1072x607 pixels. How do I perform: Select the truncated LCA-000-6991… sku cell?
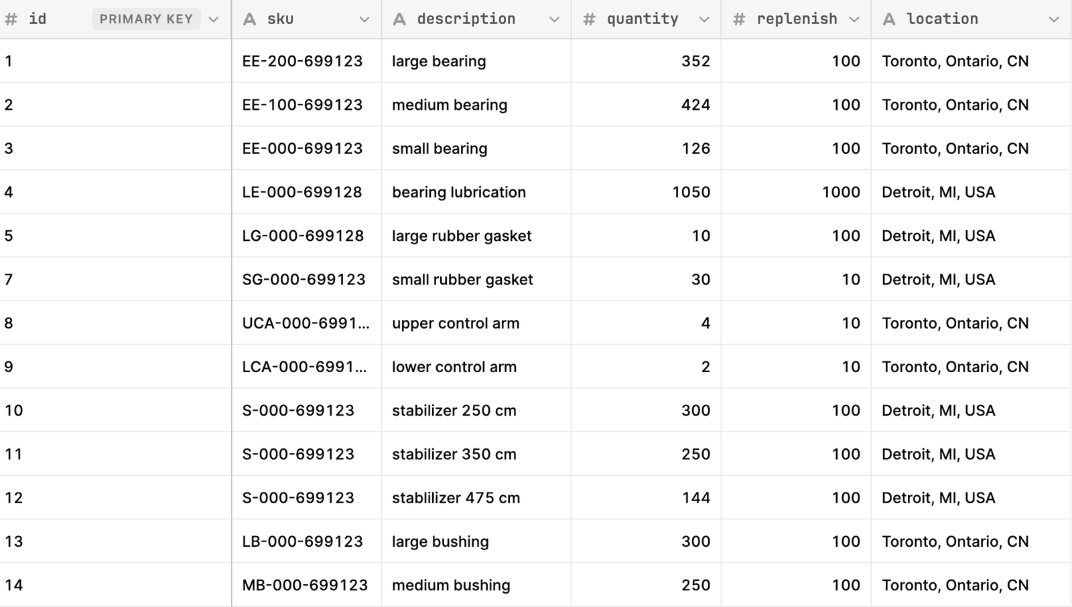(x=307, y=367)
